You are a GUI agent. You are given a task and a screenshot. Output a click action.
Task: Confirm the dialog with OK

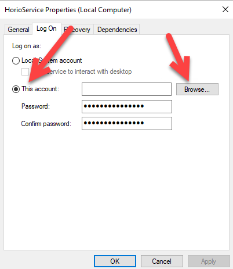pos(115,261)
